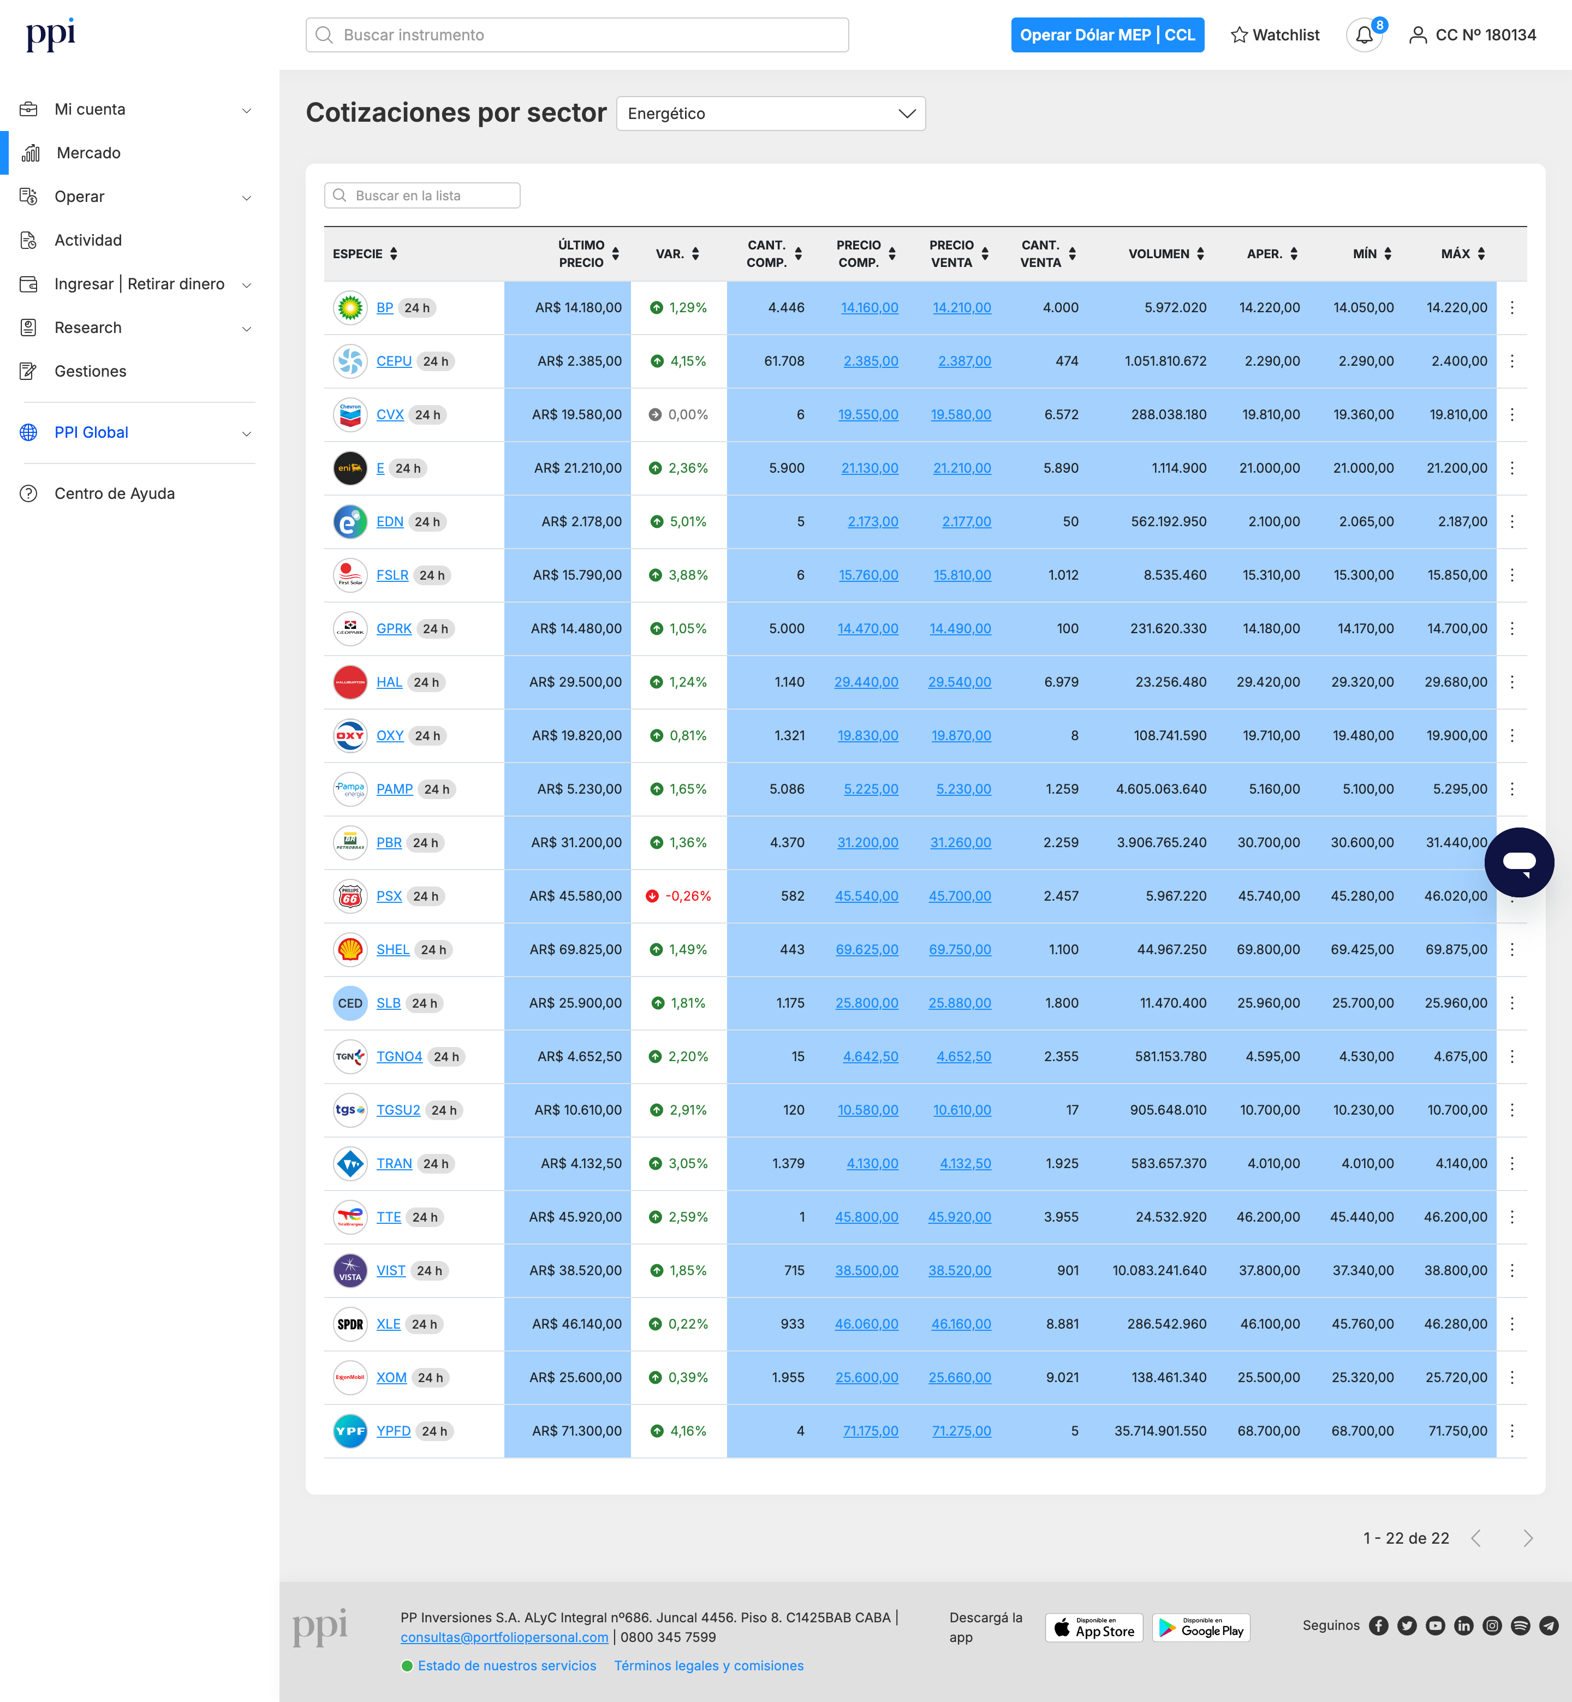Click the Watchlist star icon
Screen dimensions: 1572x1702
(x=1238, y=35)
